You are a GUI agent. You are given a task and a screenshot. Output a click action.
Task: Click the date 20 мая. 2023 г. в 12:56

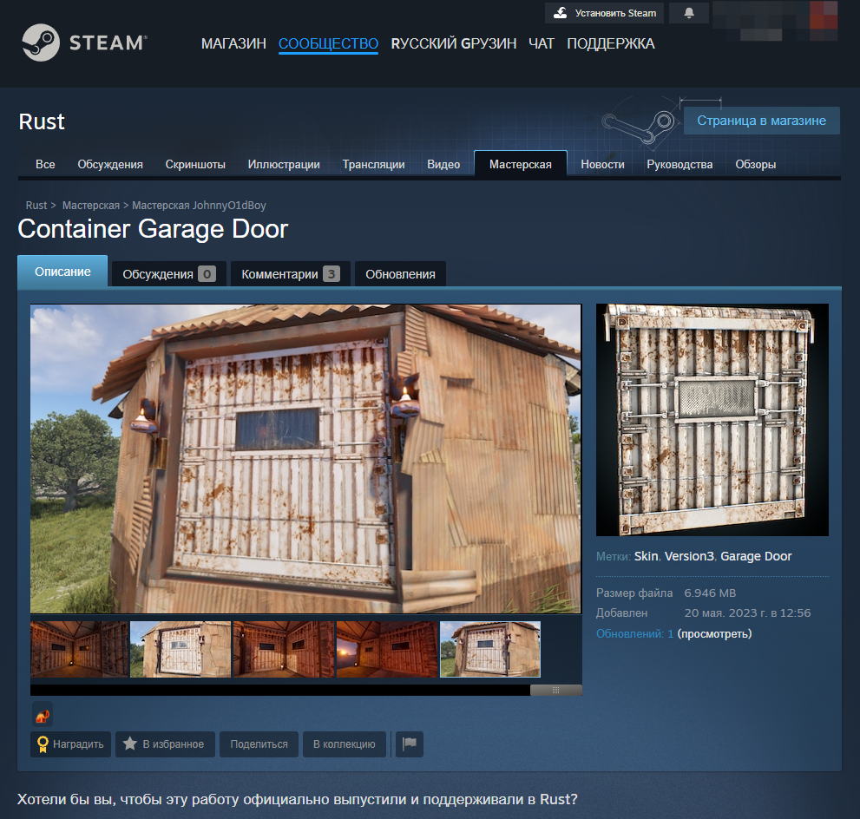click(x=747, y=613)
